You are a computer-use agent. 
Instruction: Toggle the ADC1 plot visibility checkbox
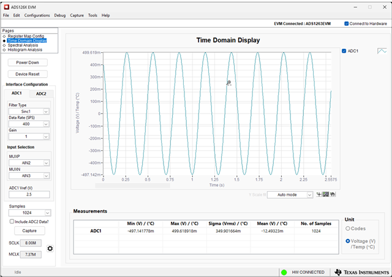coord(344,51)
